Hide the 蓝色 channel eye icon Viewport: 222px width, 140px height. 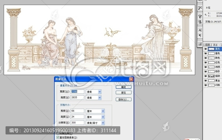pyautogui.click(x=205, y=53)
